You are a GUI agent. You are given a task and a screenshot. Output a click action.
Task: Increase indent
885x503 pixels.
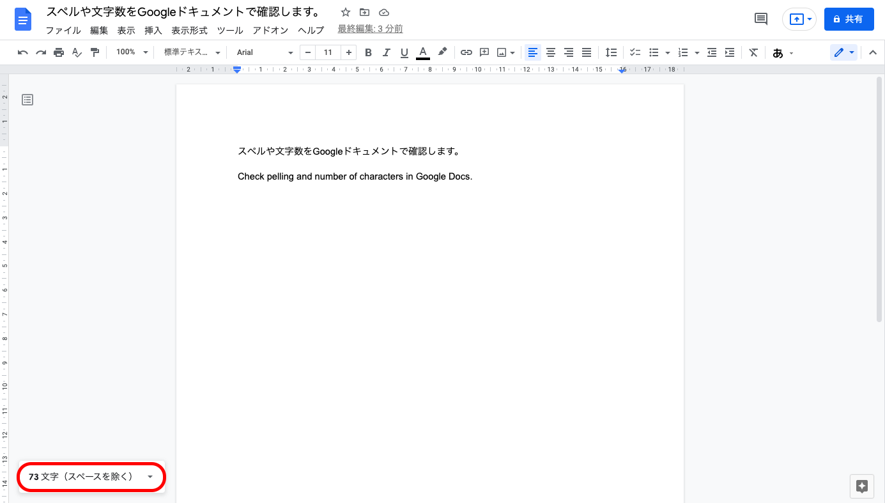[730, 52]
